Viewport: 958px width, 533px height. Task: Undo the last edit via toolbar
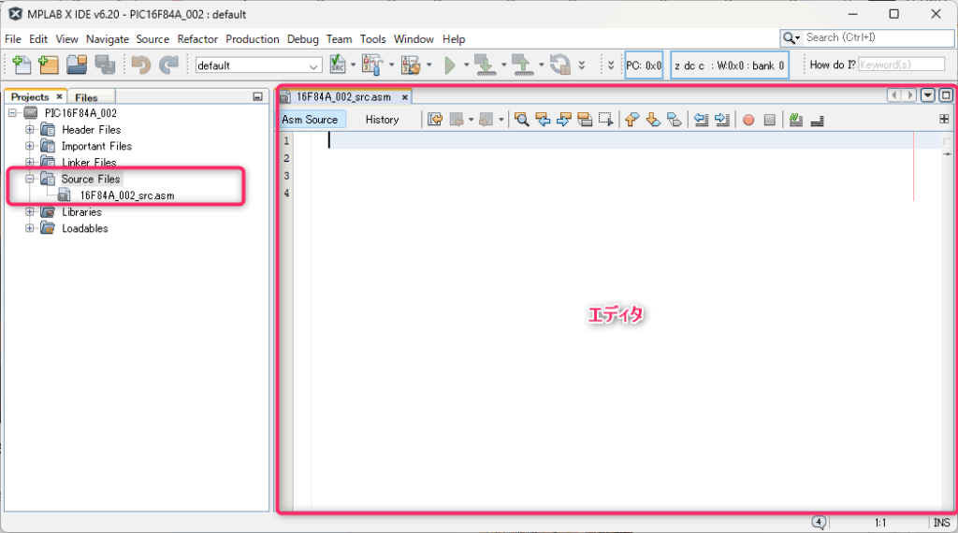tap(141, 65)
